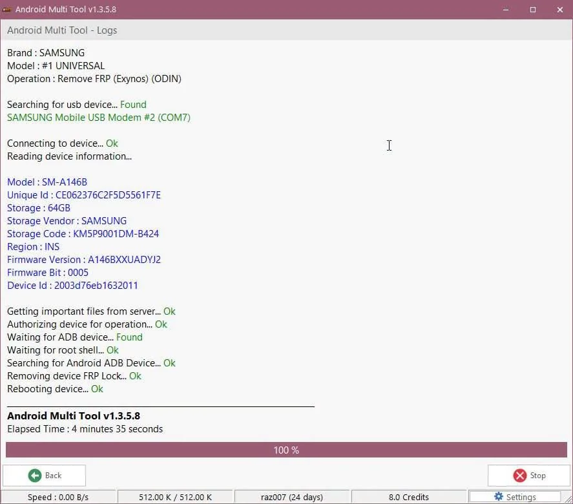
Task: Click the Device Id : 2003d76eb1632011 line
Action: tap(72, 286)
